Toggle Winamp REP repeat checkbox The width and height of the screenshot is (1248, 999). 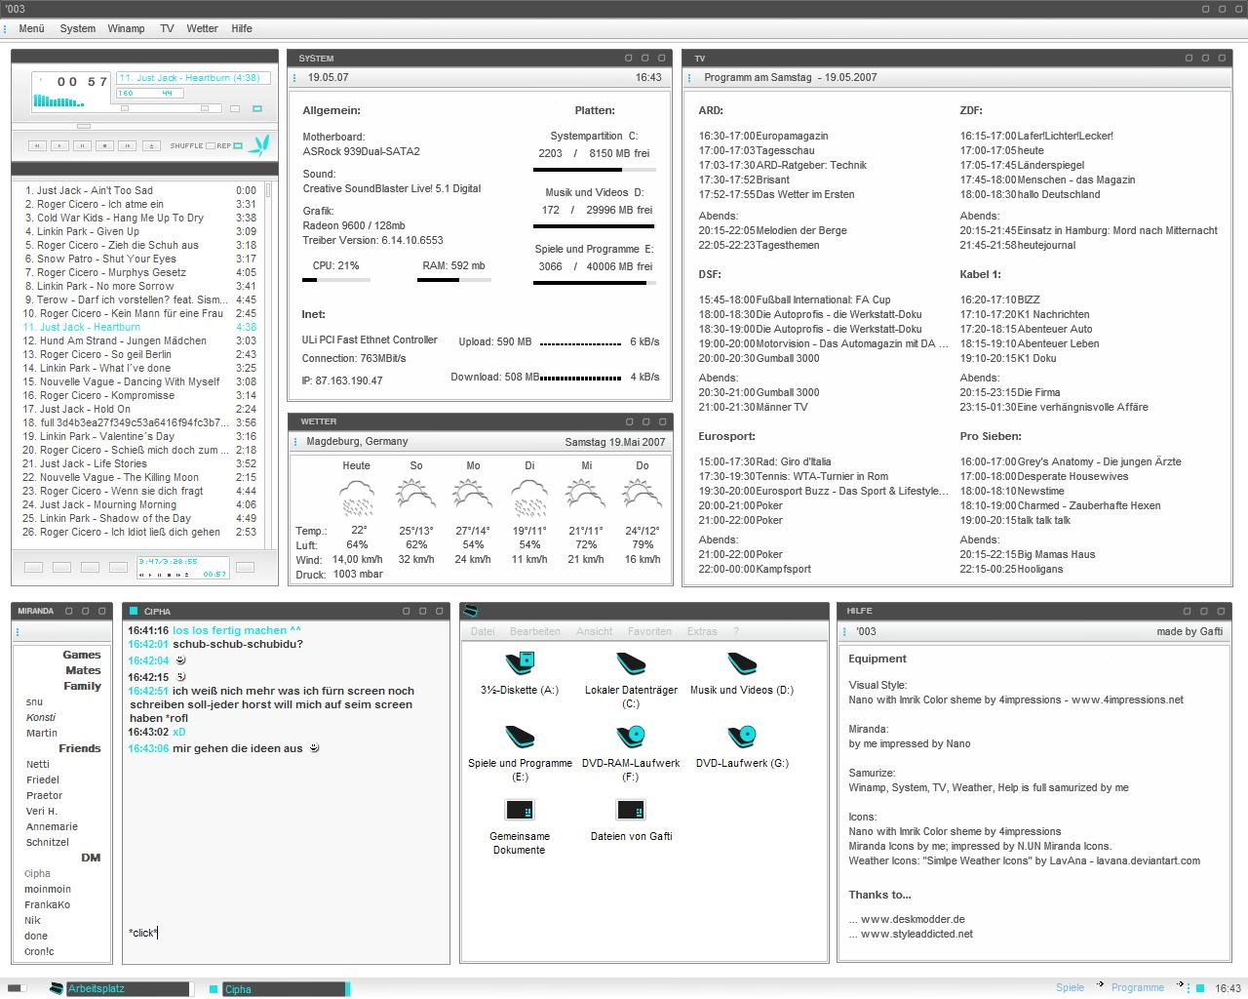pyautogui.click(x=238, y=145)
